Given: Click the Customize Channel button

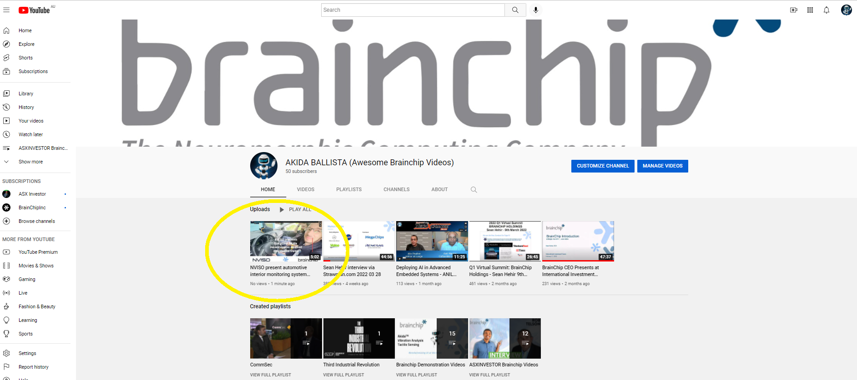Looking at the screenshot, I should (x=603, y=166).
